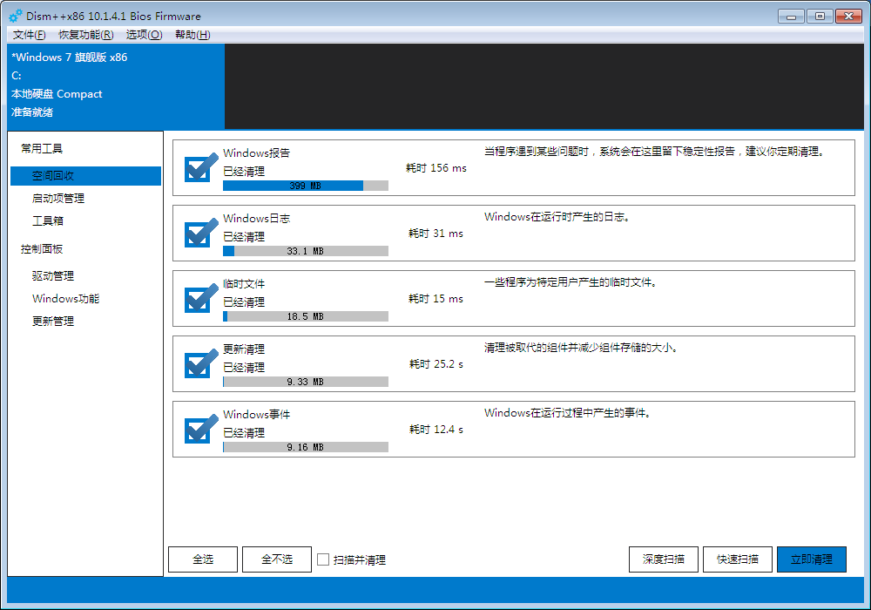The width and height of the screenshot is (871, 610).
Task: Open 更新管理 in the sidebar
Action: click(x=53, y=322)
